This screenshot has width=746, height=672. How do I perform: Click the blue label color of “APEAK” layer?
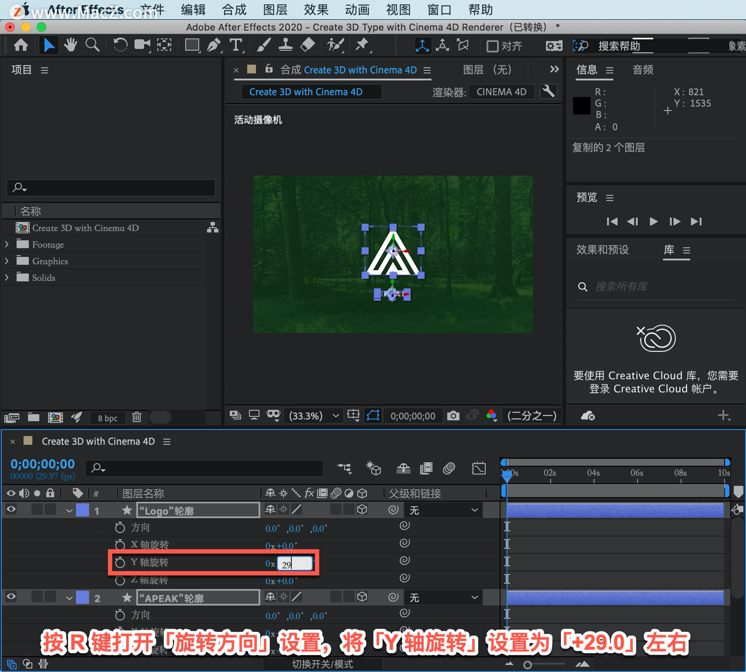click(x=83, y=597)
